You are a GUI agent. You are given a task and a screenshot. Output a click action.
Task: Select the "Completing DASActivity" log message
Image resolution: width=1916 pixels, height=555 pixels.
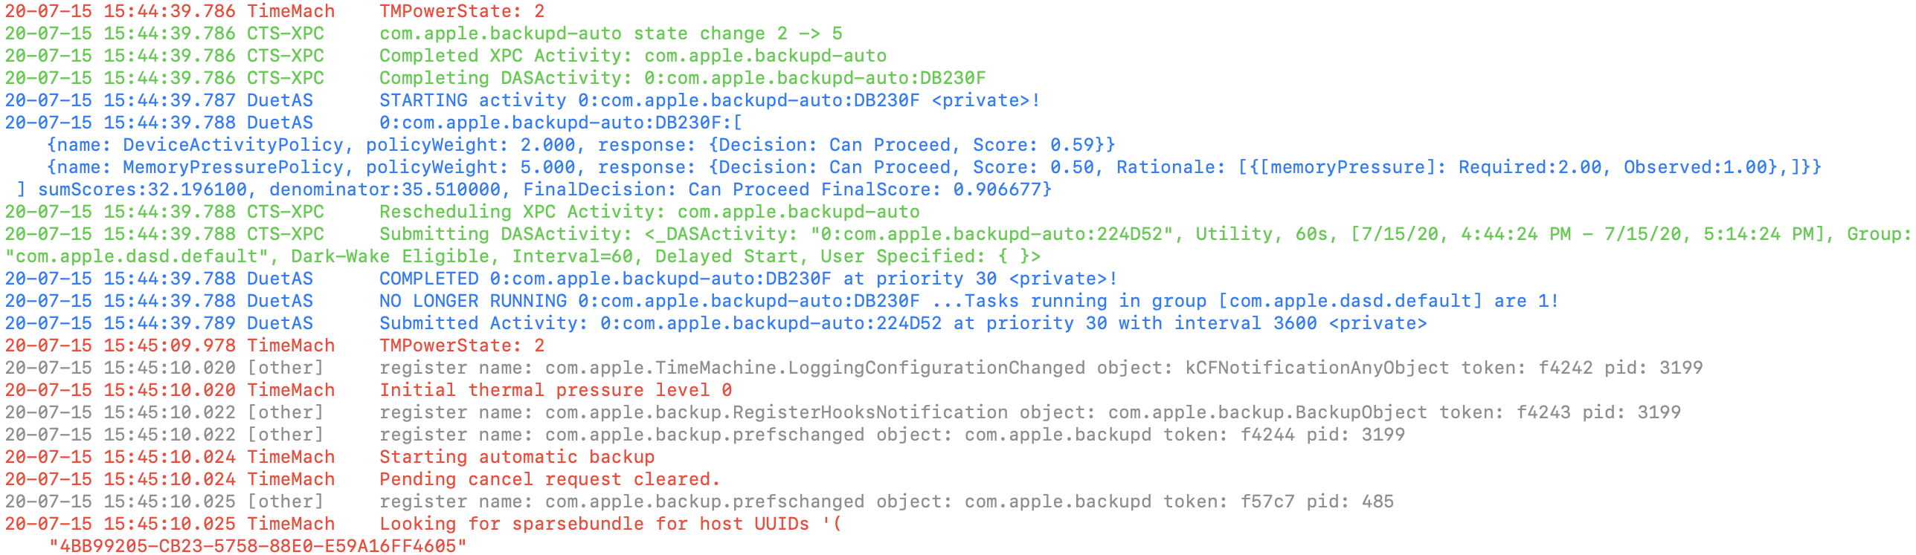point(682,78)
